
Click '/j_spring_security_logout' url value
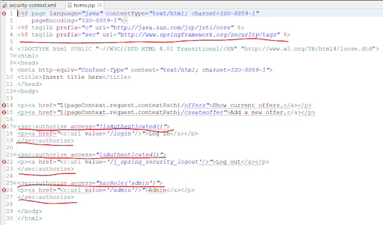154,162
